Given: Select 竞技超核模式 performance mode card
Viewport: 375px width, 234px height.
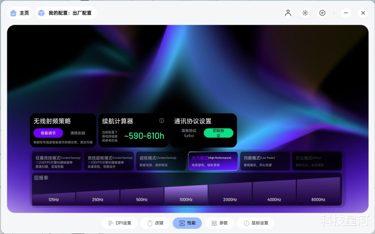Looking at the screenshot, I should click(109, 162).
